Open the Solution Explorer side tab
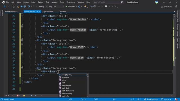This screenshot has height=101, width=180. tap(177, 30)
